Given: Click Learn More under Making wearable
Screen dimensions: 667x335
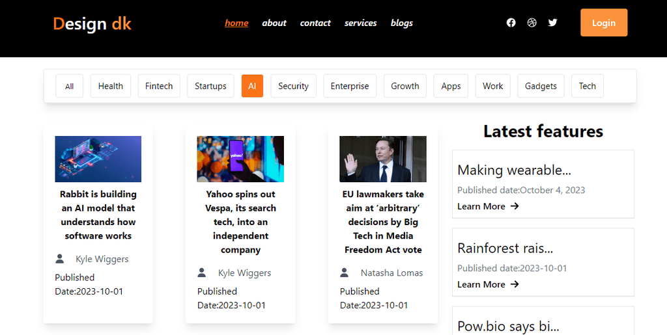Looking at the screenshot, I should pyautogui.click(x=481, y=206).
